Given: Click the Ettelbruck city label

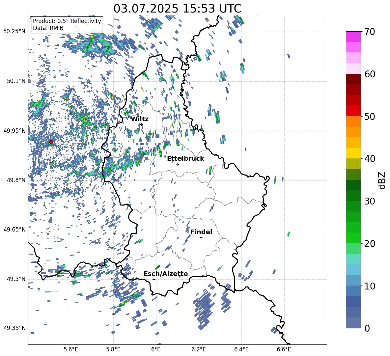Looking at the screenshot, I should [x=185, y=159].
